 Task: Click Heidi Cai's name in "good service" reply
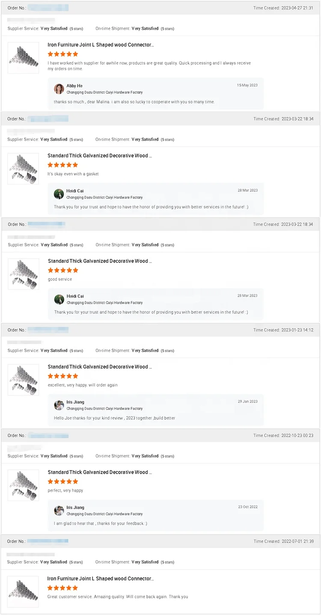[75, 296]
